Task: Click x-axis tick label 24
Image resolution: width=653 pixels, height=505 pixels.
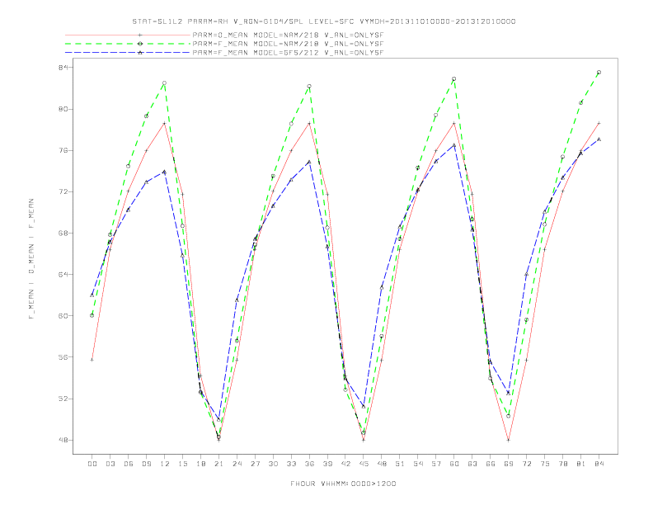Action: (237, 464)
